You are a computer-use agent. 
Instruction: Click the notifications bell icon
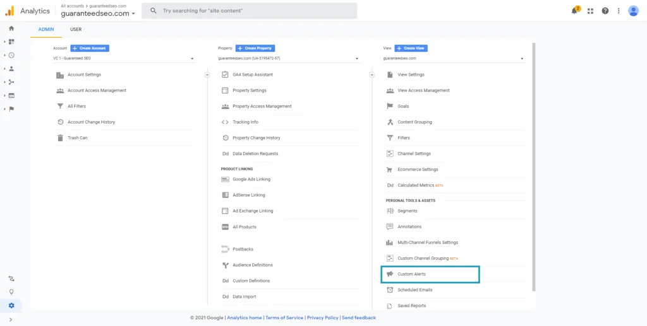tap(575, 11)
